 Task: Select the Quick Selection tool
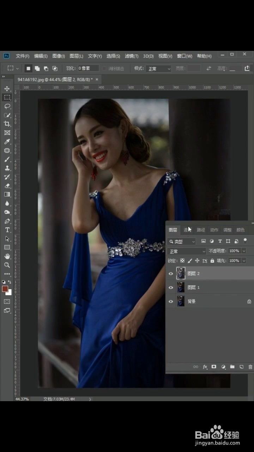point(7,115)
